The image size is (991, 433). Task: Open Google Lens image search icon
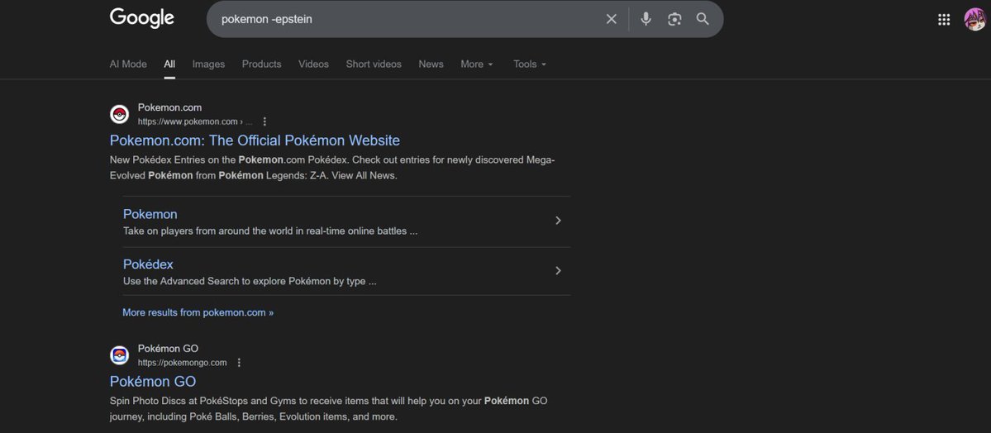[x=674, y=19]
